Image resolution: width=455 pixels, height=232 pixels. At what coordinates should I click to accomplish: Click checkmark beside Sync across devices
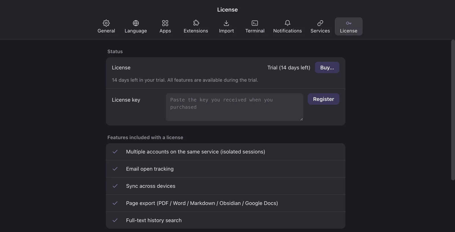click(115, 186)
